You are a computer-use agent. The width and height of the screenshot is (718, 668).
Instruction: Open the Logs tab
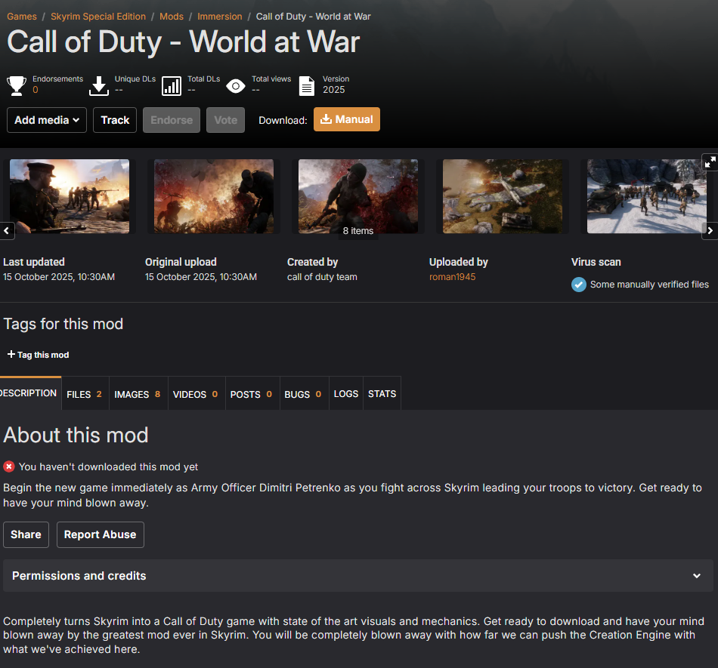pyautogui.click(x=346, y=394)
